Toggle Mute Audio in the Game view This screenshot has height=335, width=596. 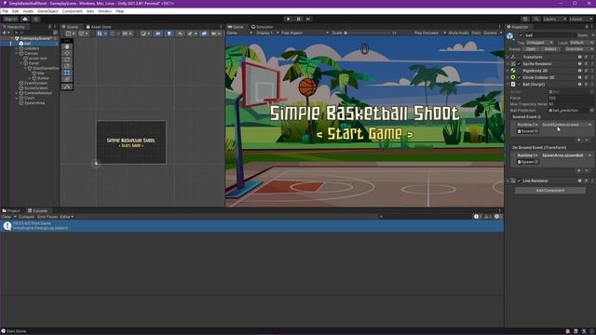459,33
